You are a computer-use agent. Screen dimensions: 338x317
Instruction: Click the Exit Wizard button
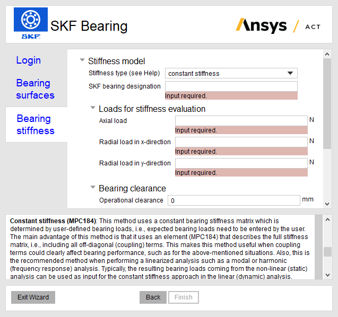point(33,297)
